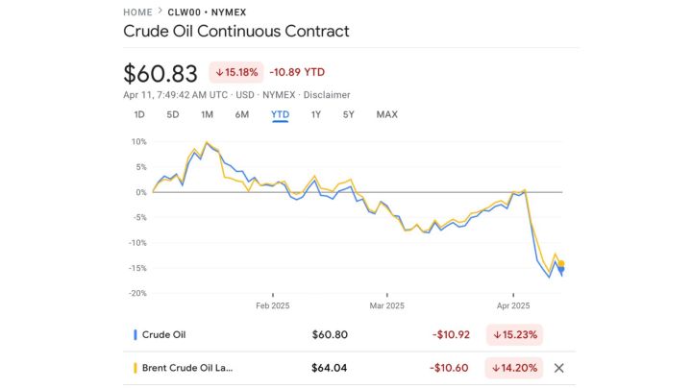Switch to the 6M range

(x=241, y=114)
